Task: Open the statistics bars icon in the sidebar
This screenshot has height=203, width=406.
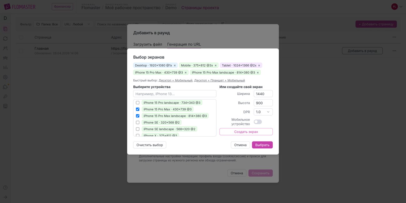Action: [5, 67]
